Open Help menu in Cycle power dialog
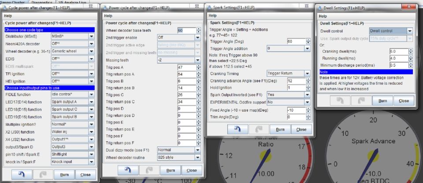Screen dimensions: 423x183 pyautogui.click(x=8, y=16)
